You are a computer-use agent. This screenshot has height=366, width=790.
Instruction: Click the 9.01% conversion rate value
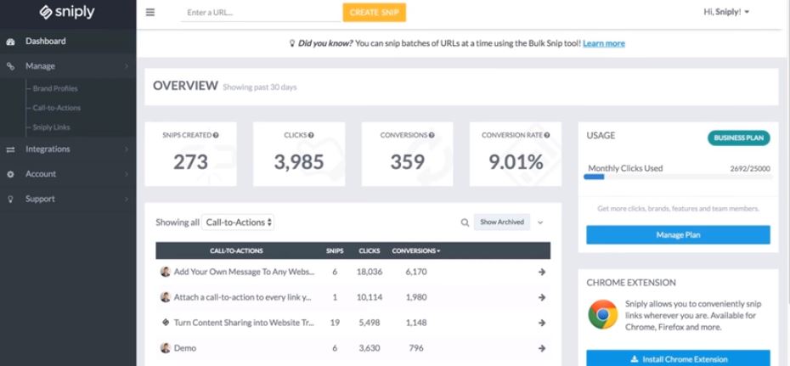(516, 162)
